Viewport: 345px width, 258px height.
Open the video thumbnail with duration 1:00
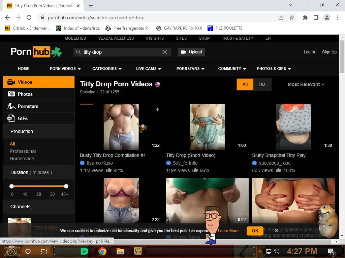[x=207, y=127]
